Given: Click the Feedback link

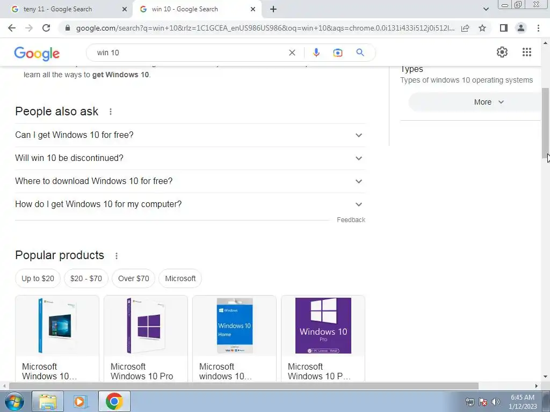Looking at the screenshot, I should [351, 219].
